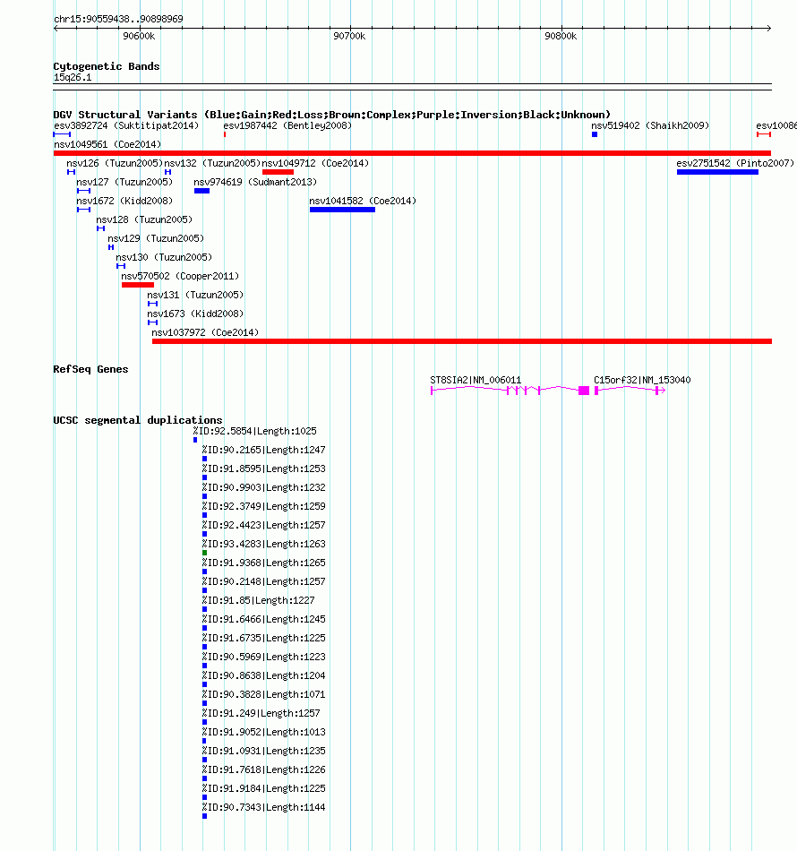Screen dimensions: 797x851
Task: Click the red nsv1049712 loss bar
Action: tap(278, 172)
